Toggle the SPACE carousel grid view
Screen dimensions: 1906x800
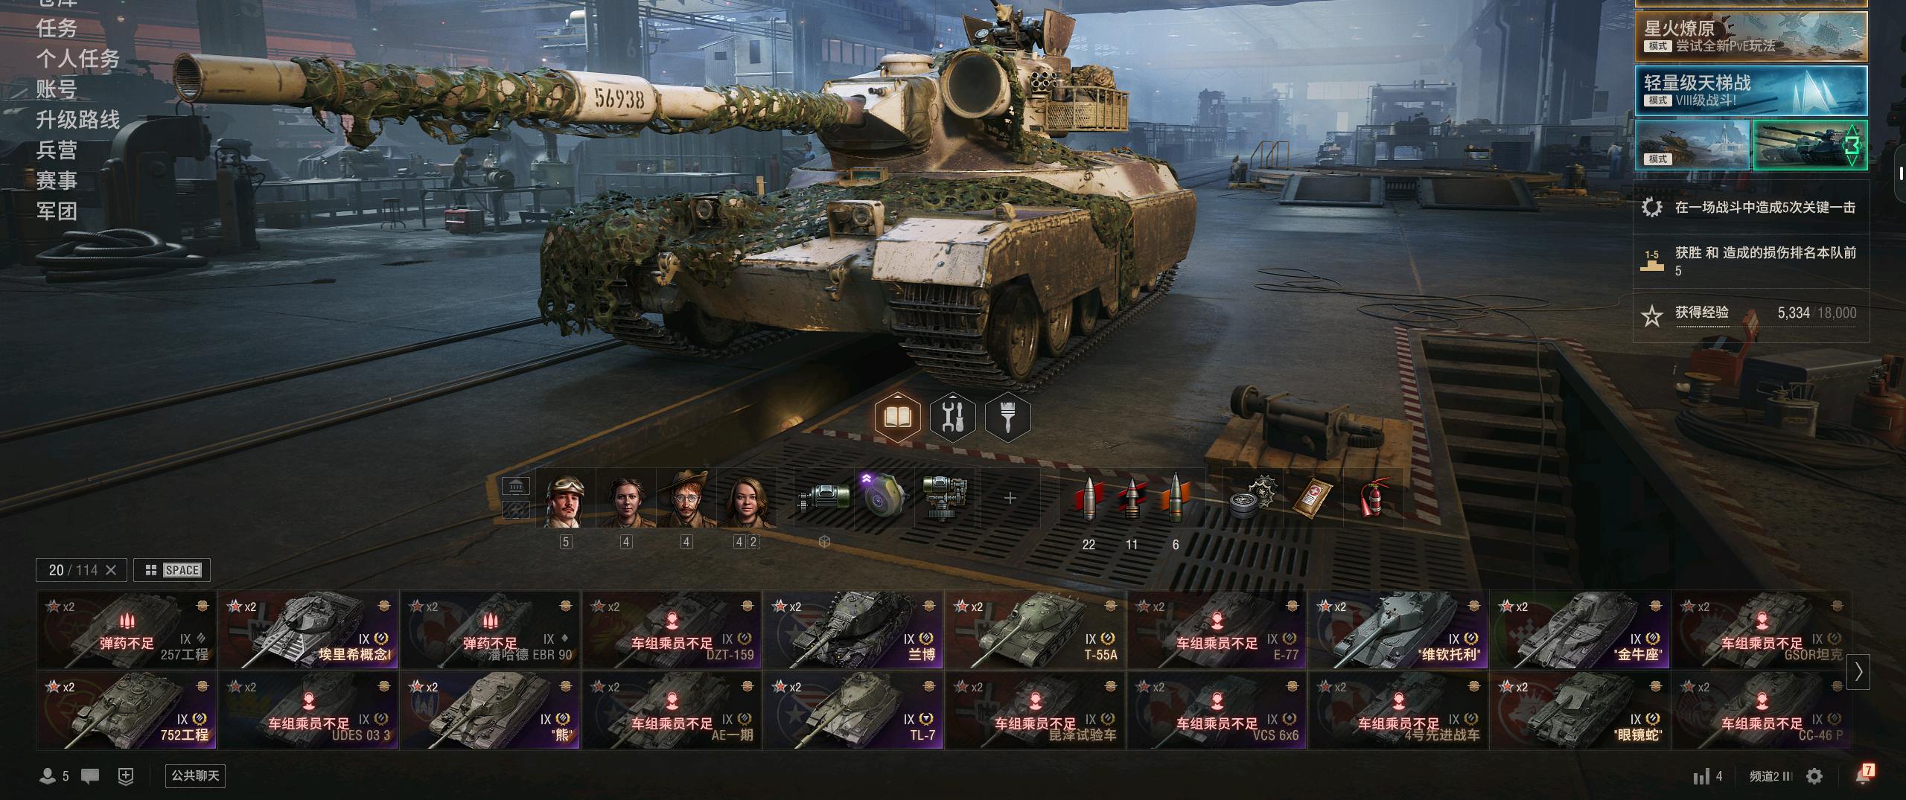click(172, 570)
